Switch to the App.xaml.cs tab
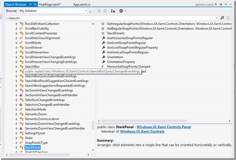The width and height of the screenshot is (236, 160). (82, 4)
